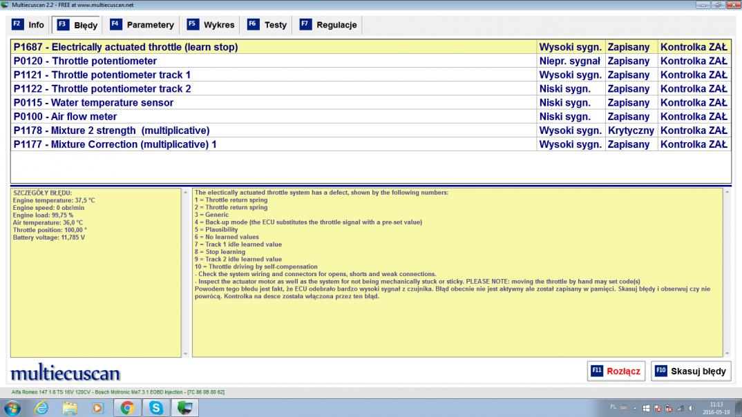The width and height of the screenshot is (742, 417).
Task: Click the F10 key icon on Skasuj błędy
Action: coord(660,371)
